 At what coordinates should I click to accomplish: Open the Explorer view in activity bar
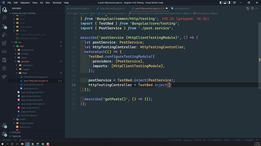[4, 10]
